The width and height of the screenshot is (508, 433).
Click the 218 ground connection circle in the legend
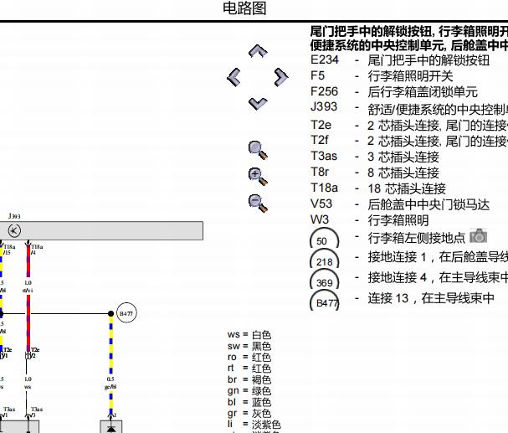click(325, 259)
